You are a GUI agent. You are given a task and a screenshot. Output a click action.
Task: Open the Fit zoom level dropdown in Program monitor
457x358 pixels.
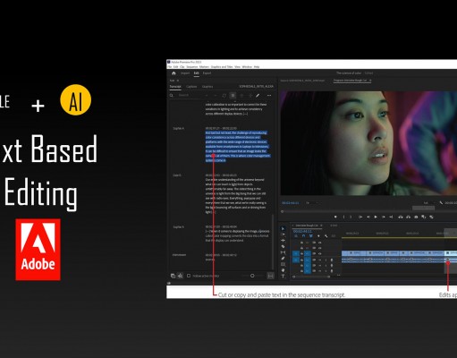pos(312,203)
